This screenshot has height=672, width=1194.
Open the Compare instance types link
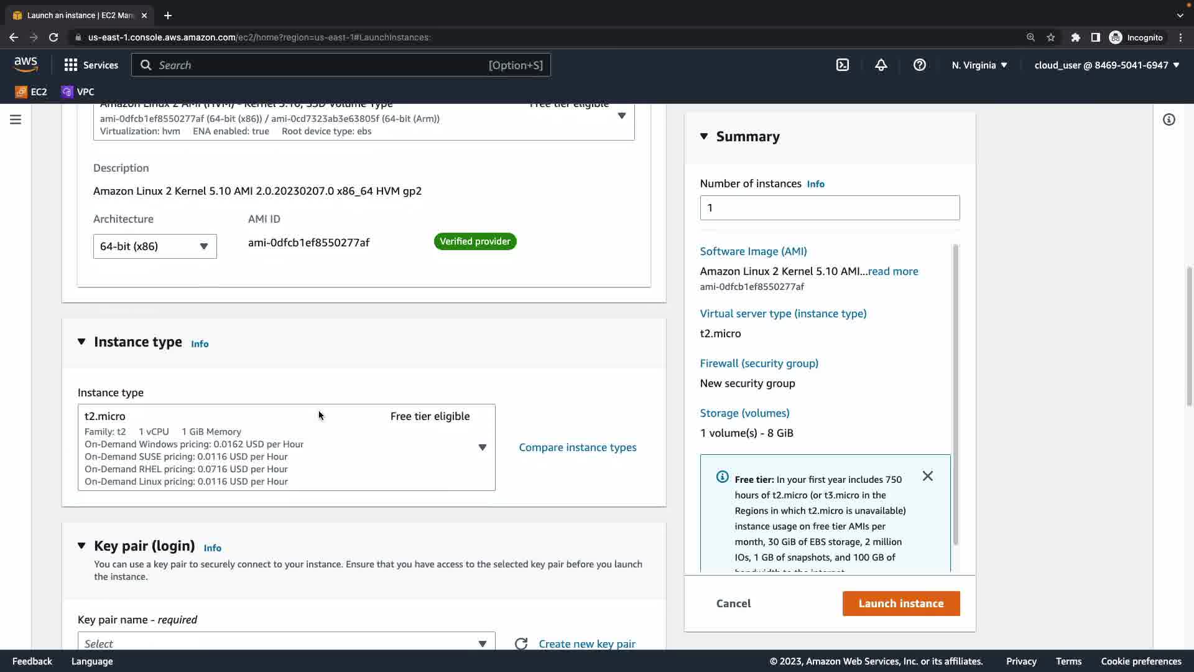coord(578,447)
